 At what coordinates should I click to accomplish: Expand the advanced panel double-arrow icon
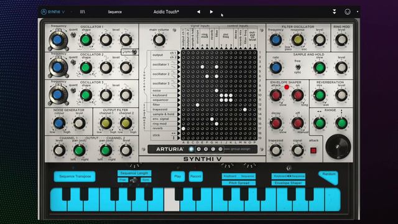[x=335, y=12]
